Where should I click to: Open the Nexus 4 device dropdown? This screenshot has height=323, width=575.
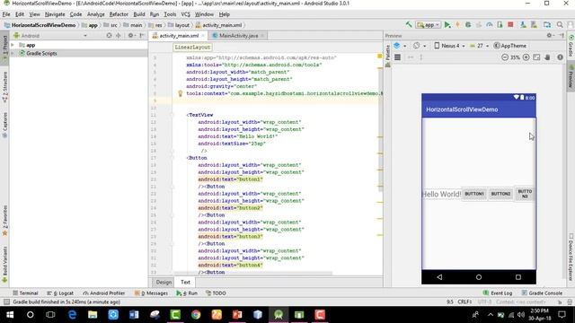[x=449, y=46]
